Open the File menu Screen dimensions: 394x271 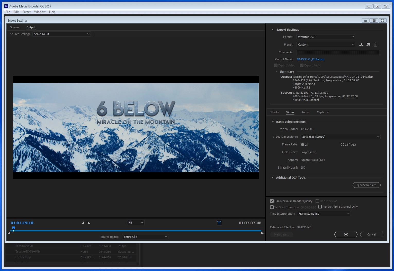8,12
